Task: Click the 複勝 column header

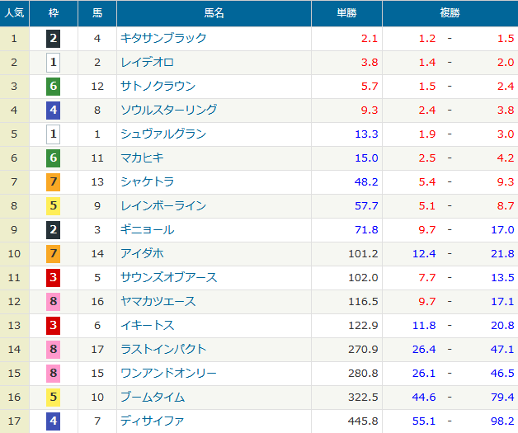Action: point(450,13)
